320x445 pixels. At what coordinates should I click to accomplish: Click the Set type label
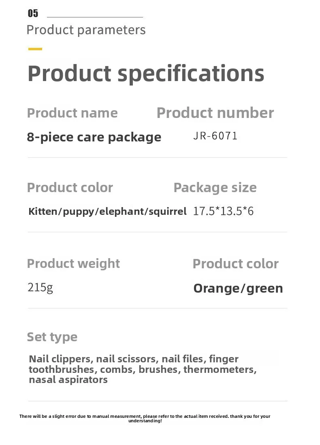(52, 337)
